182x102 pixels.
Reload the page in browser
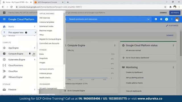point(11,7)
